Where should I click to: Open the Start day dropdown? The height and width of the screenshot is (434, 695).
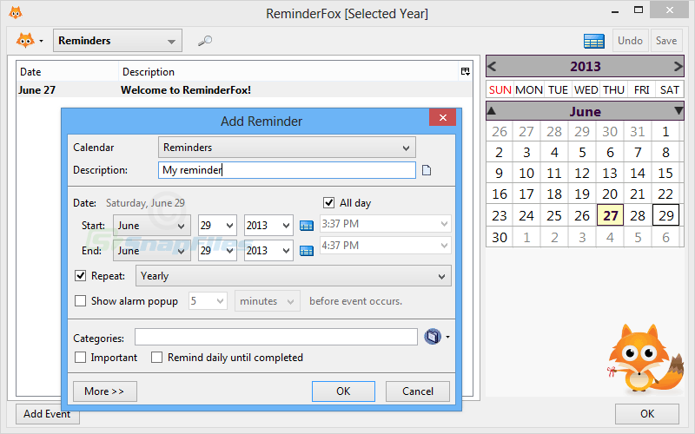(x=217, y=226)
